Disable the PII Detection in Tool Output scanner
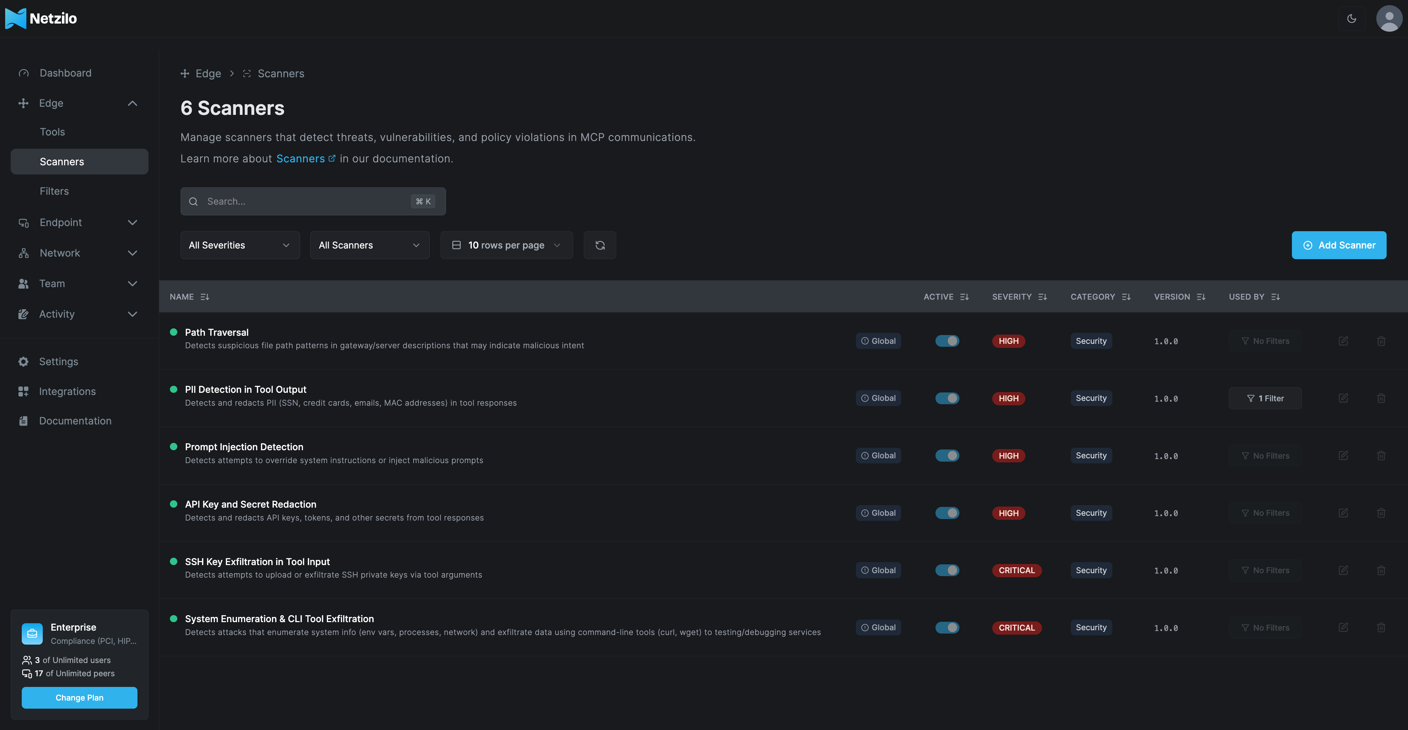The height and width of the screenshot is (730, 1408). tap(947, 398)
